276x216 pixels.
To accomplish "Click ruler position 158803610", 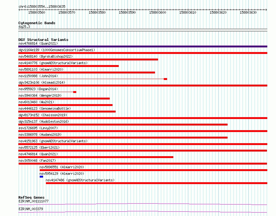I will [188, 12].
